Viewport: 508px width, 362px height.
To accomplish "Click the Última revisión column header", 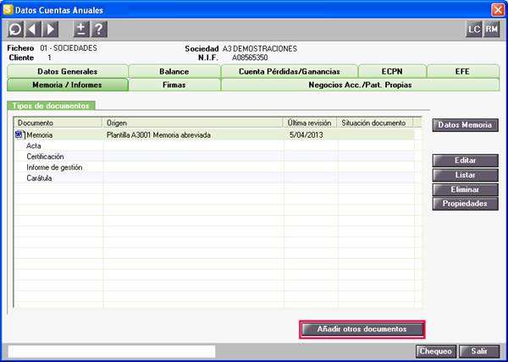I will coord(311,123).
